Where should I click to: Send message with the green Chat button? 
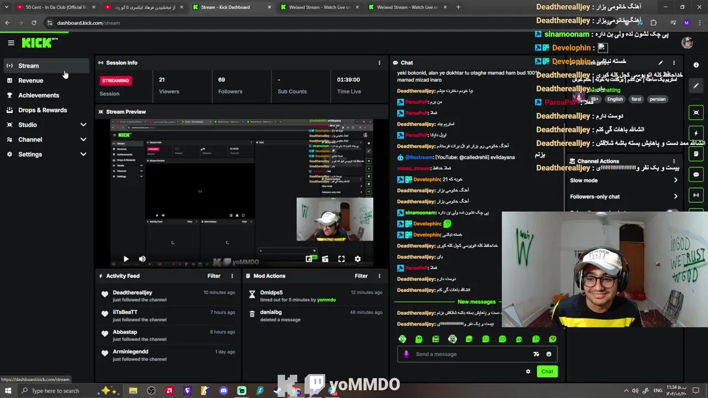coord(547,371)
